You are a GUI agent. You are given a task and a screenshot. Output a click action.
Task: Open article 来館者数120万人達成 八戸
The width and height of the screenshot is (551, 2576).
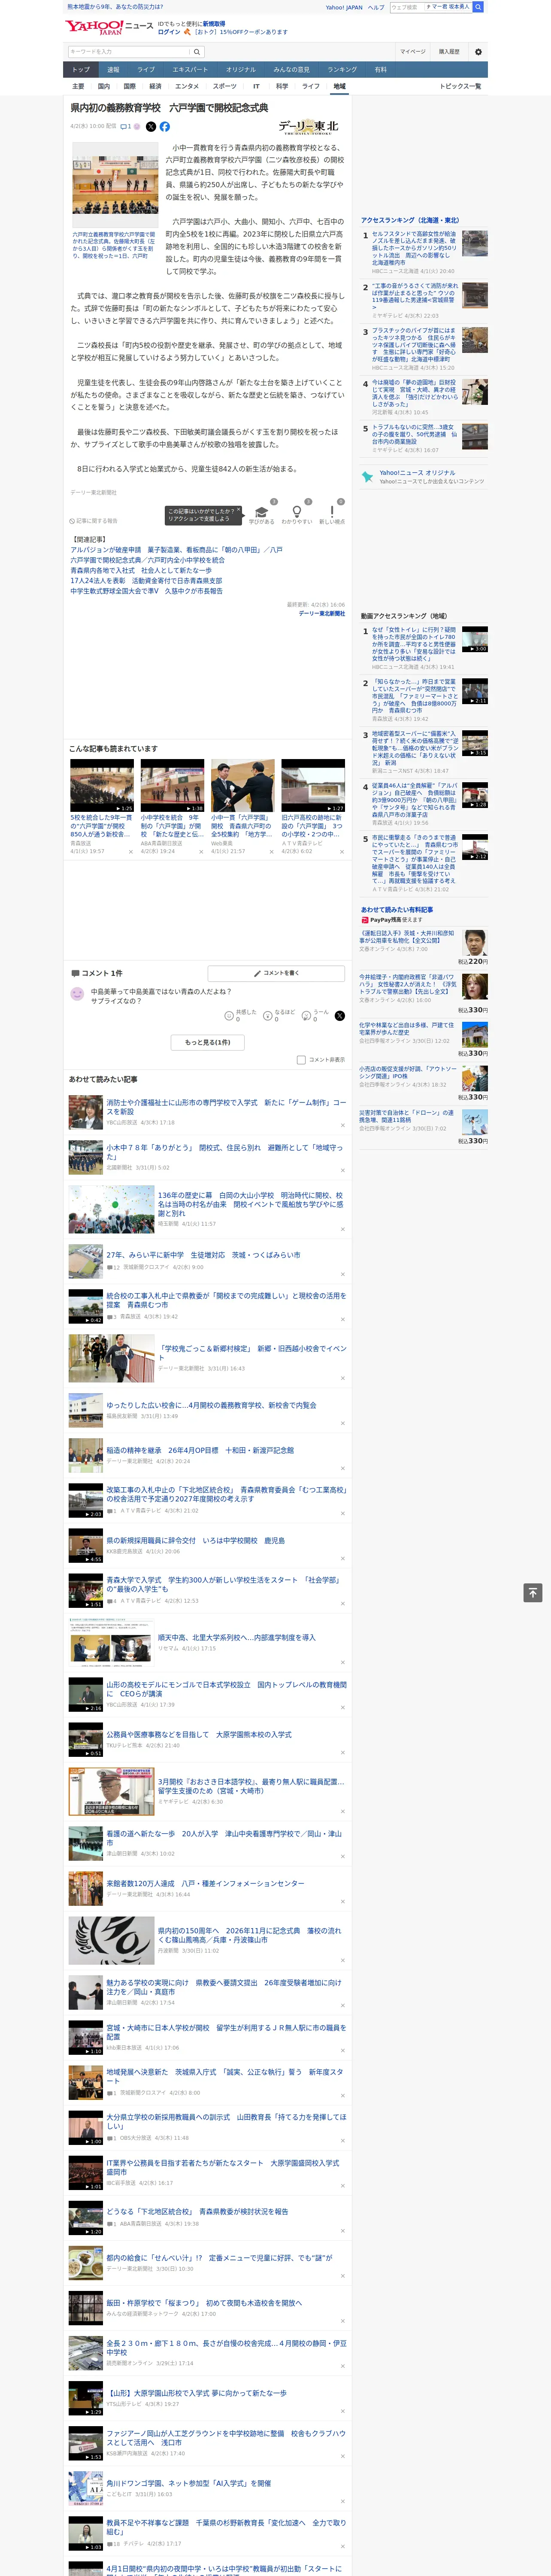(x=205, y=1883)
